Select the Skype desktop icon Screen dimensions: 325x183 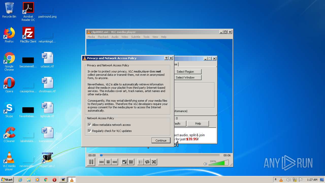(x=9, y=110)
